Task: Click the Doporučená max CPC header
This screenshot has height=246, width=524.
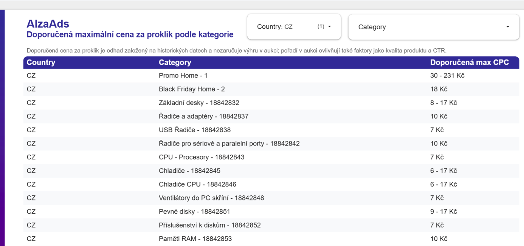Action: pyautogui.click(x=469, y=62)
